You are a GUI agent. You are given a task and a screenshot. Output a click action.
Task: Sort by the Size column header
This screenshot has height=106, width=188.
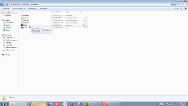tap(81, 12)
